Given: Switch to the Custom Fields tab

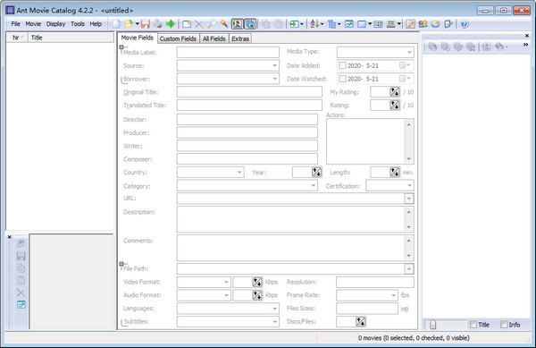Looking at the screenshot, I should tap(178, 38).
